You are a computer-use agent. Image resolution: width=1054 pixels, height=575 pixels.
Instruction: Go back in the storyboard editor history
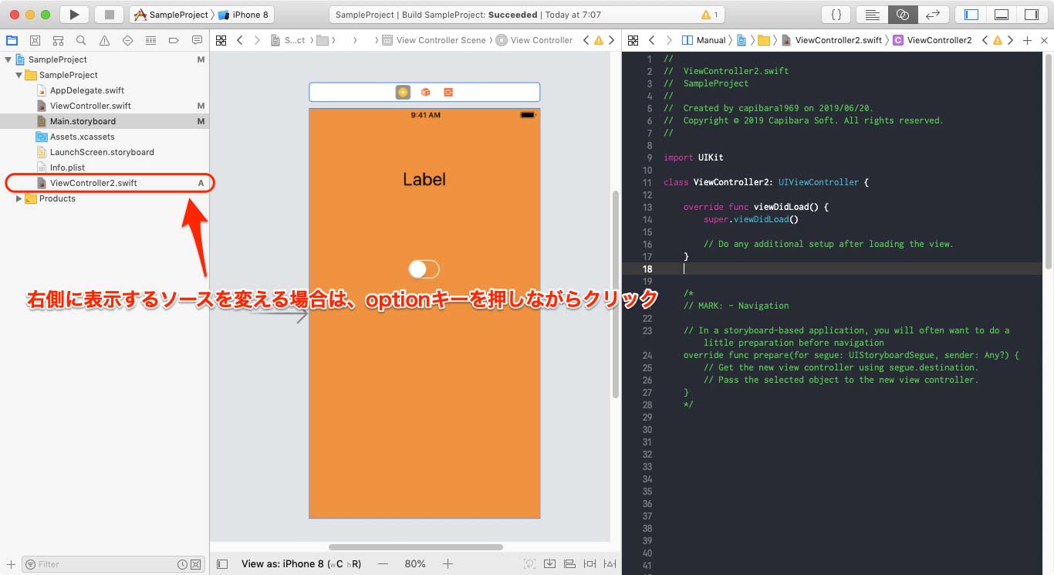[239, 40]
